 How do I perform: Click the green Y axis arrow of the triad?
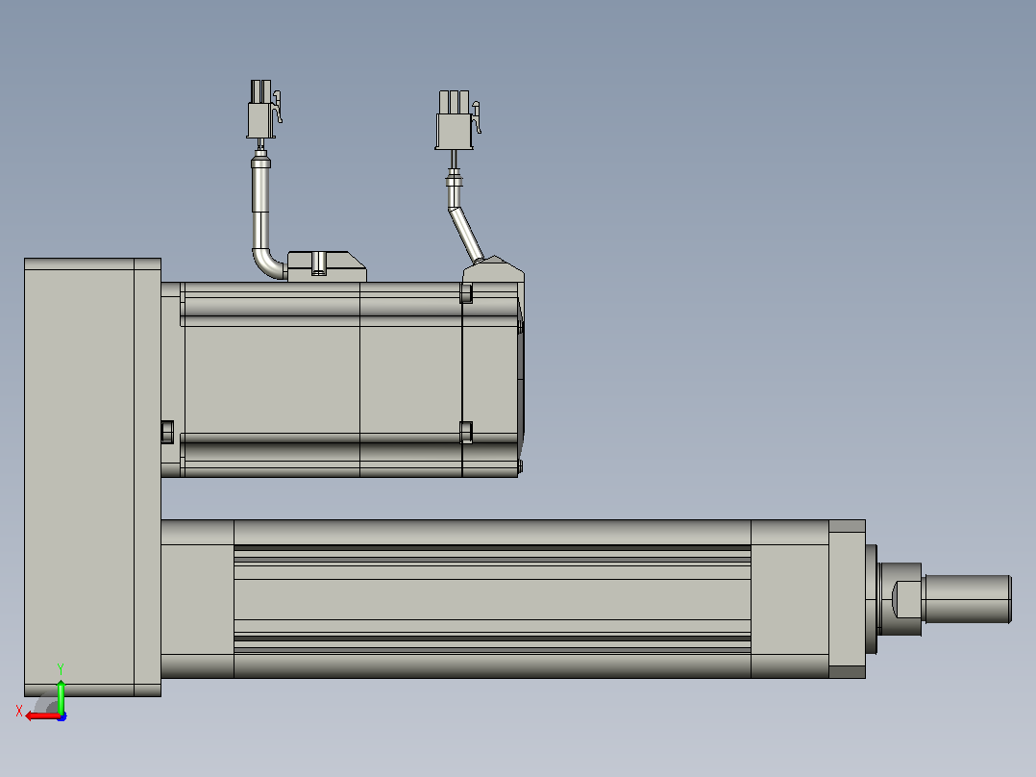coord(61,696)
